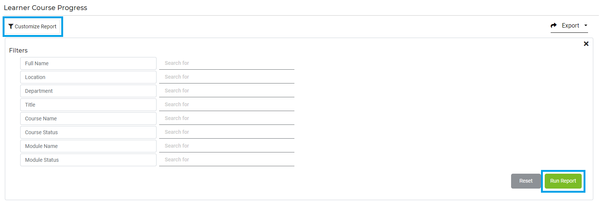Image resolution: width=600 pixels, height=202 pixels.
Task: Open the Full Name filter field
Action: click(x=88, y=63)
